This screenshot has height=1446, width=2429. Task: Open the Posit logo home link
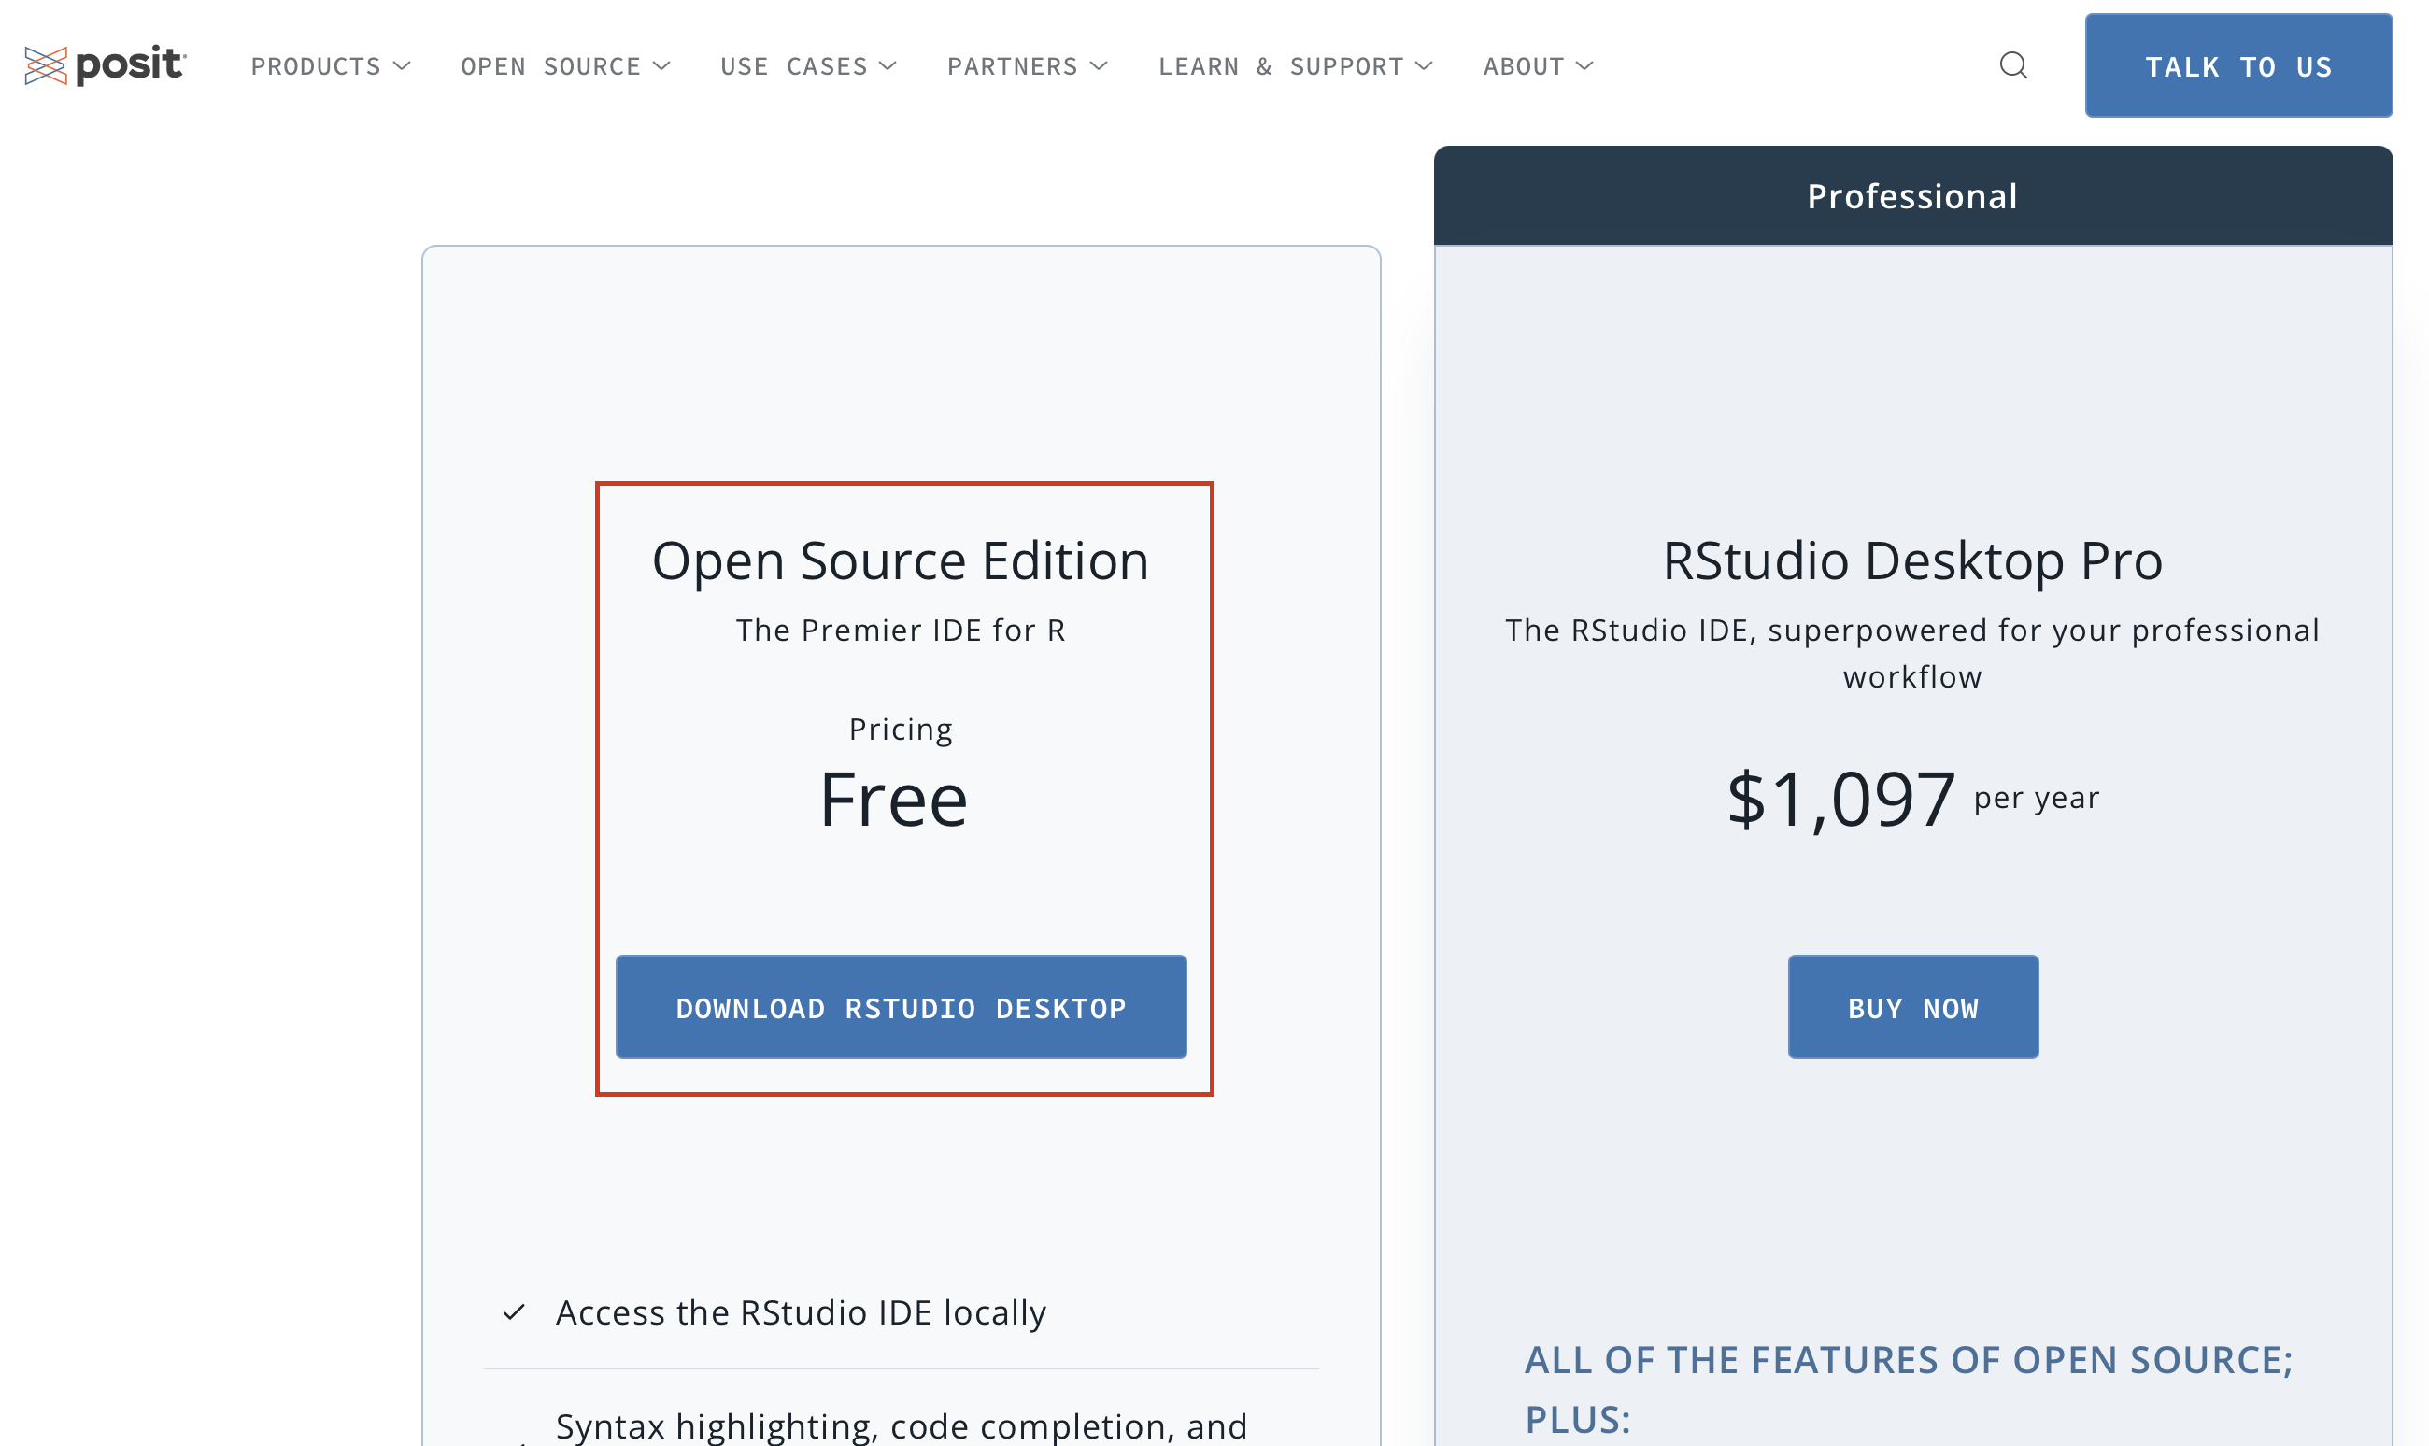pyautogui.click(x=106, y=65)
